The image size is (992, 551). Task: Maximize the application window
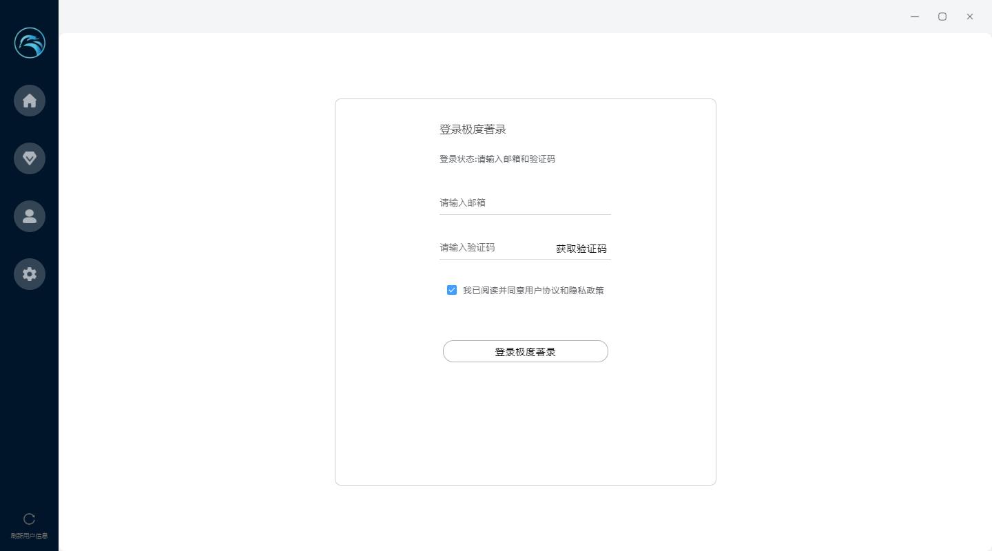942,16
